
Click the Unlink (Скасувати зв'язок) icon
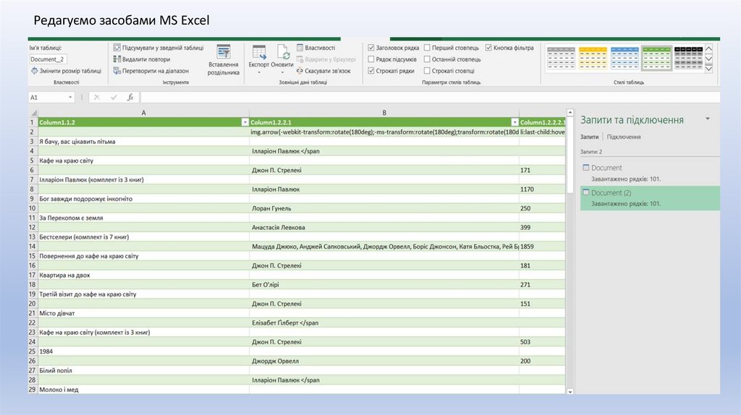(299, 71)
